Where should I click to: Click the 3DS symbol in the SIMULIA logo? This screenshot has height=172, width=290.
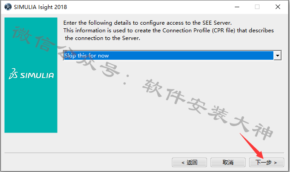point(13,74)
